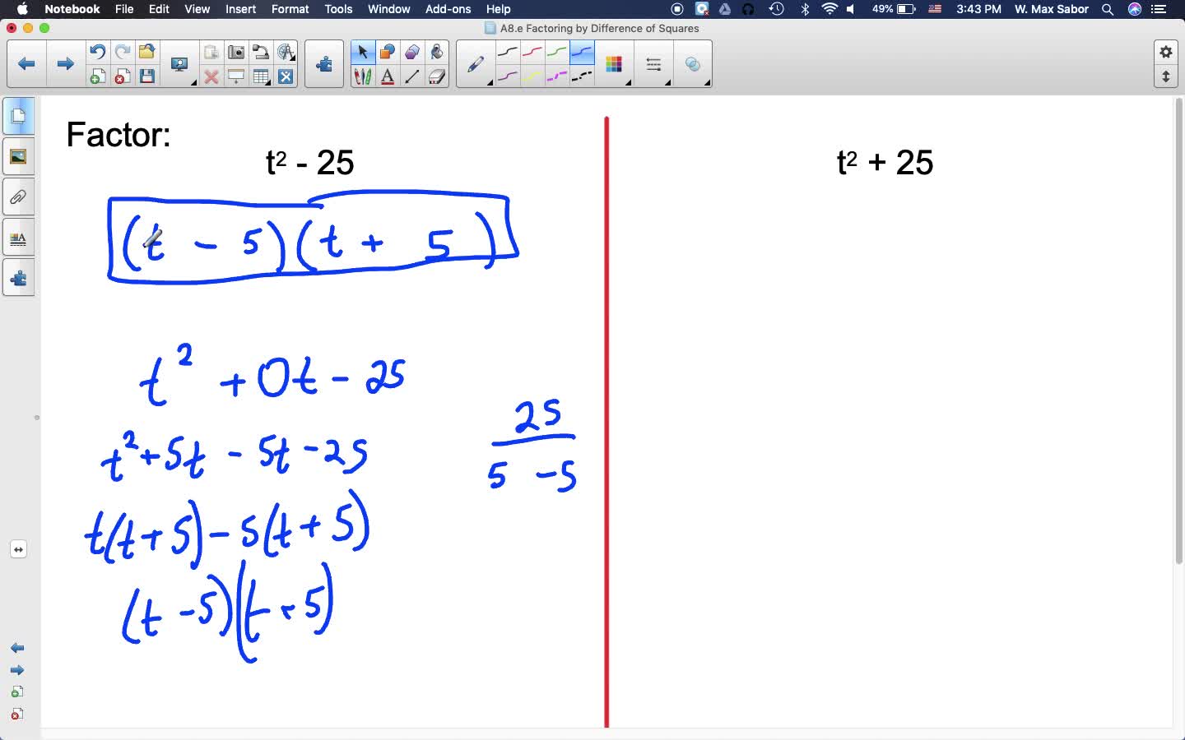Open the transparency dropdown
This screenshot has height=740, width=1185.
[x=694, y=65]
